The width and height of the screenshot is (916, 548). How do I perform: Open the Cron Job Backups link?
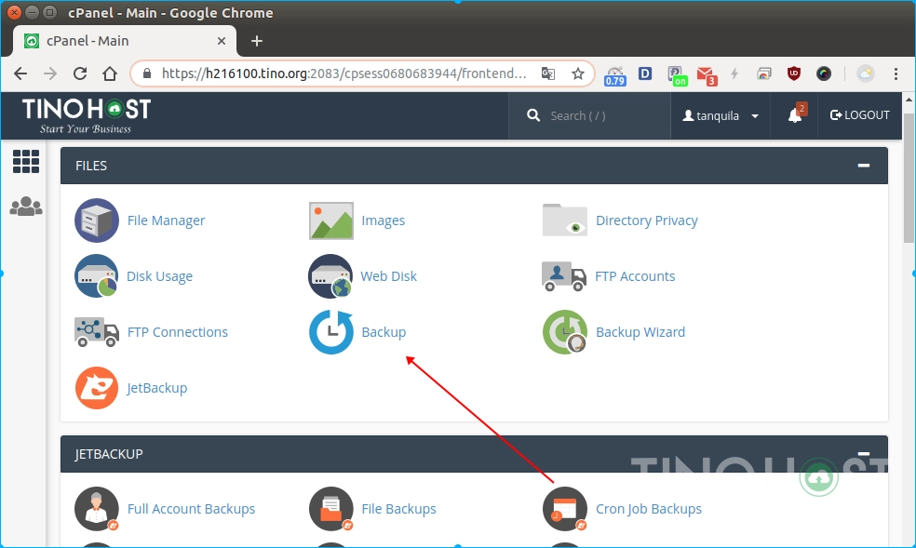click(649, 509)
